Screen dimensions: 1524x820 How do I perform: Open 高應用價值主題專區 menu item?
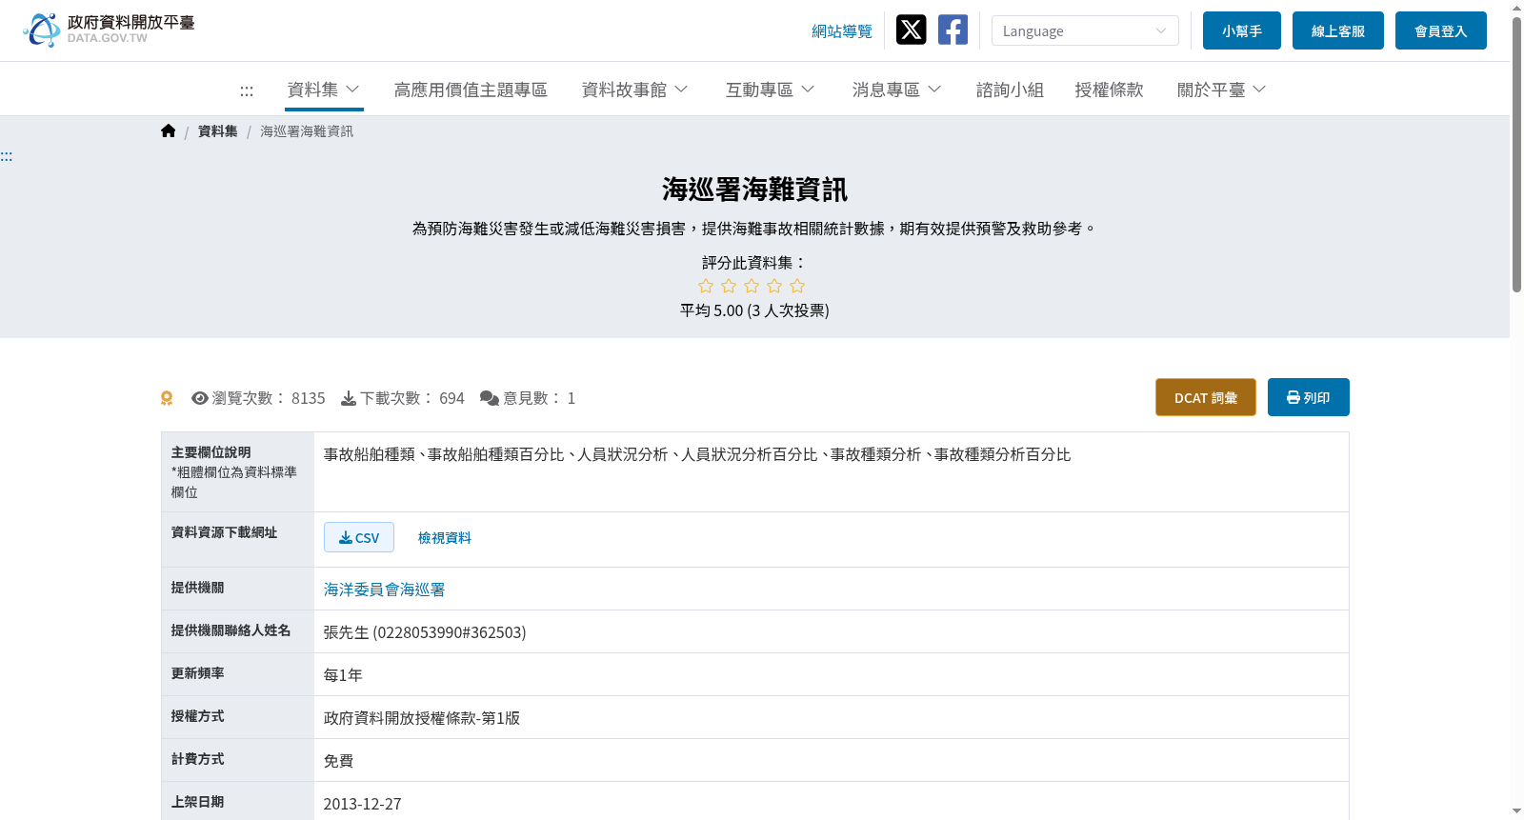point(471,90)
